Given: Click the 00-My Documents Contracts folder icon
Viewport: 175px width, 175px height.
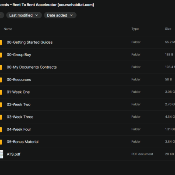Looking at the screenshot, I should 1,67.
